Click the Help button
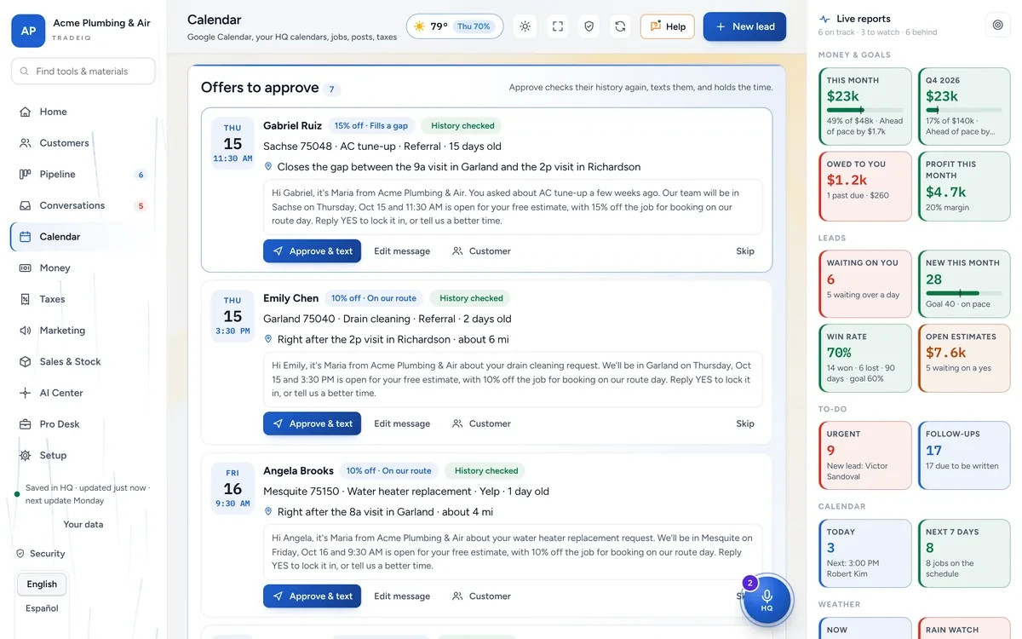Image resolution: width=1022 pixels, height=639 pixels. [x=668, y=26]
